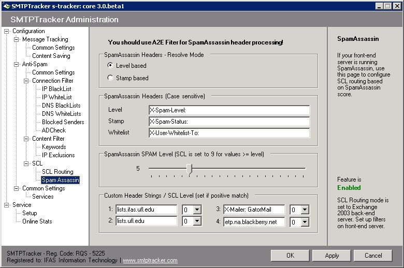Click the Apply button
The image size is (404, 268).
332,256
